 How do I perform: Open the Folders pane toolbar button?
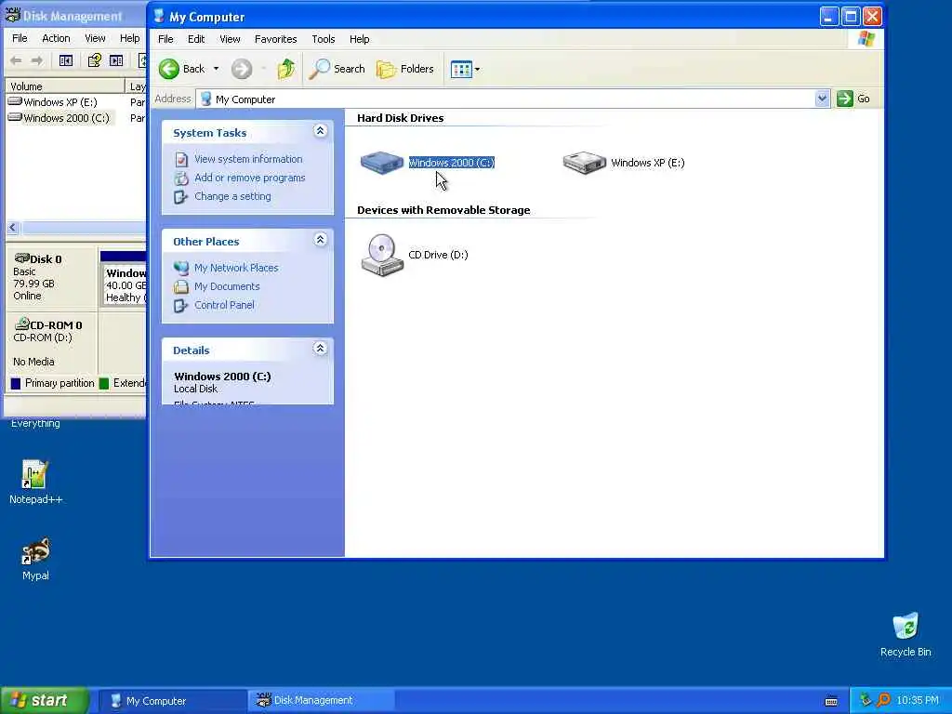click(x=405, y=69)
